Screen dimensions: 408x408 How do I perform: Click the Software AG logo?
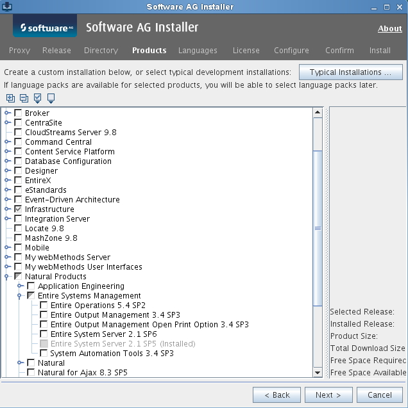(45, 28)
